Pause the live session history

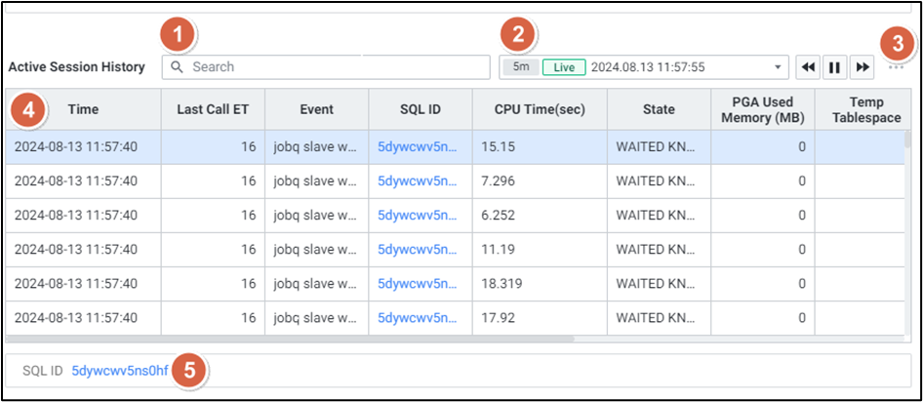click(835, 67)
